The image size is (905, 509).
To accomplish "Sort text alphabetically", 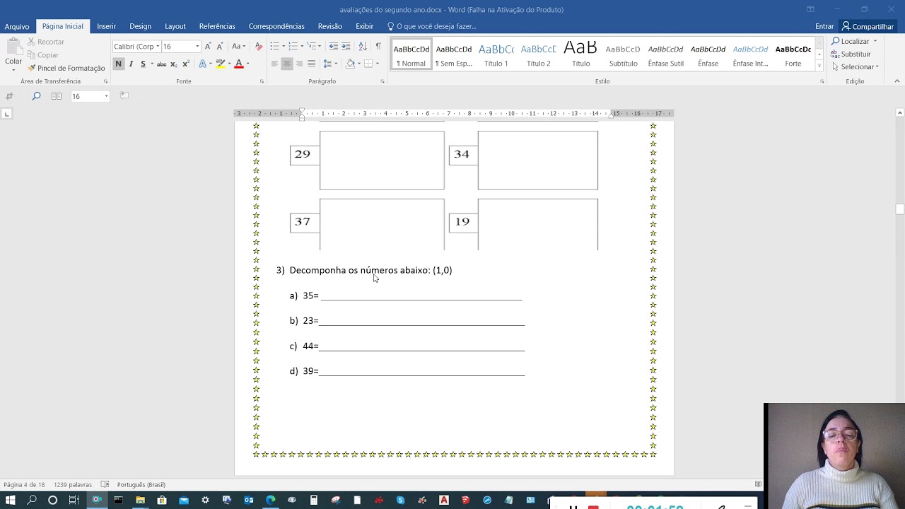I will coord(363,46).
